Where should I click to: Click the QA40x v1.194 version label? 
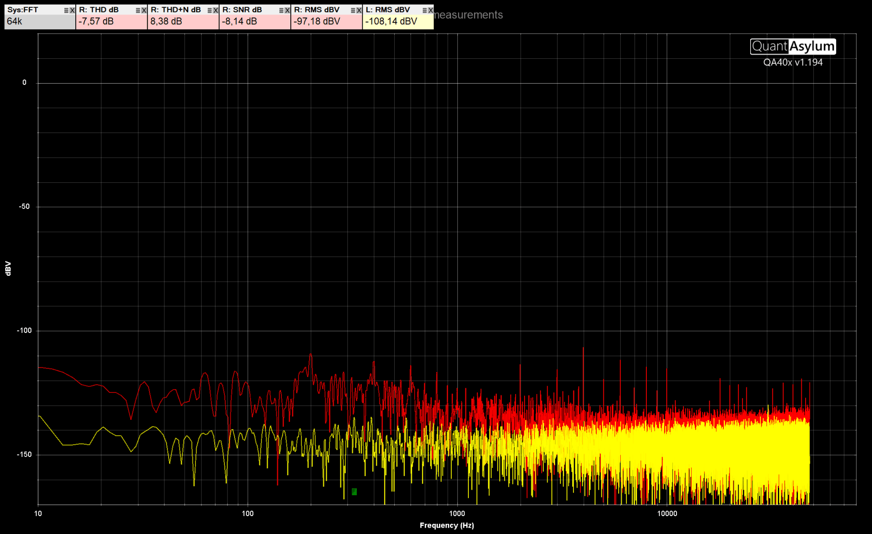[x=793, y=62]
